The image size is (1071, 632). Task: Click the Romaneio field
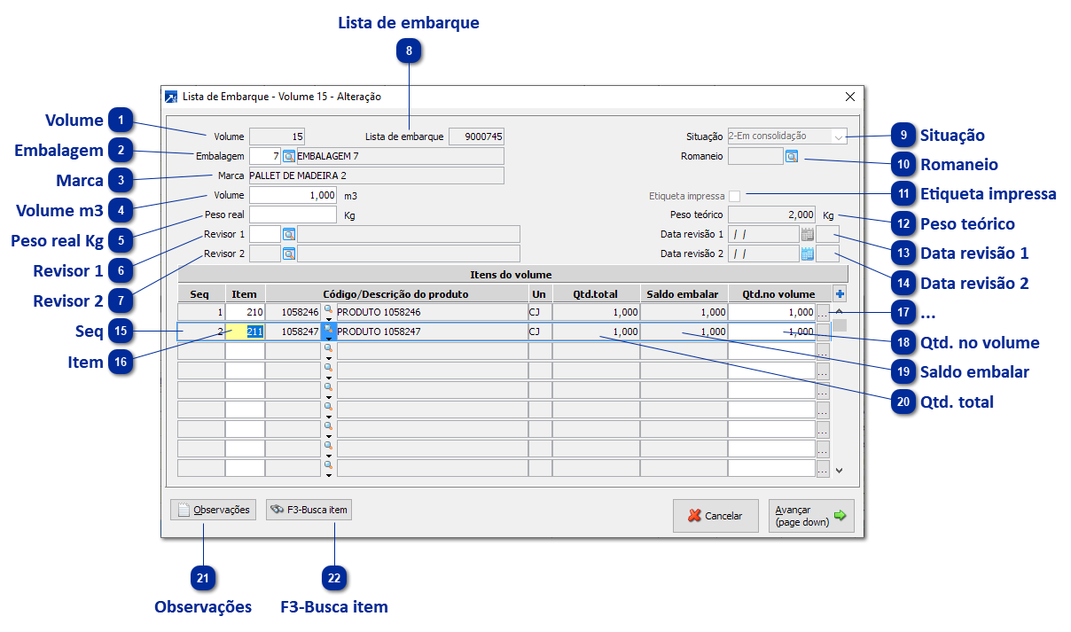click(755, 156)
